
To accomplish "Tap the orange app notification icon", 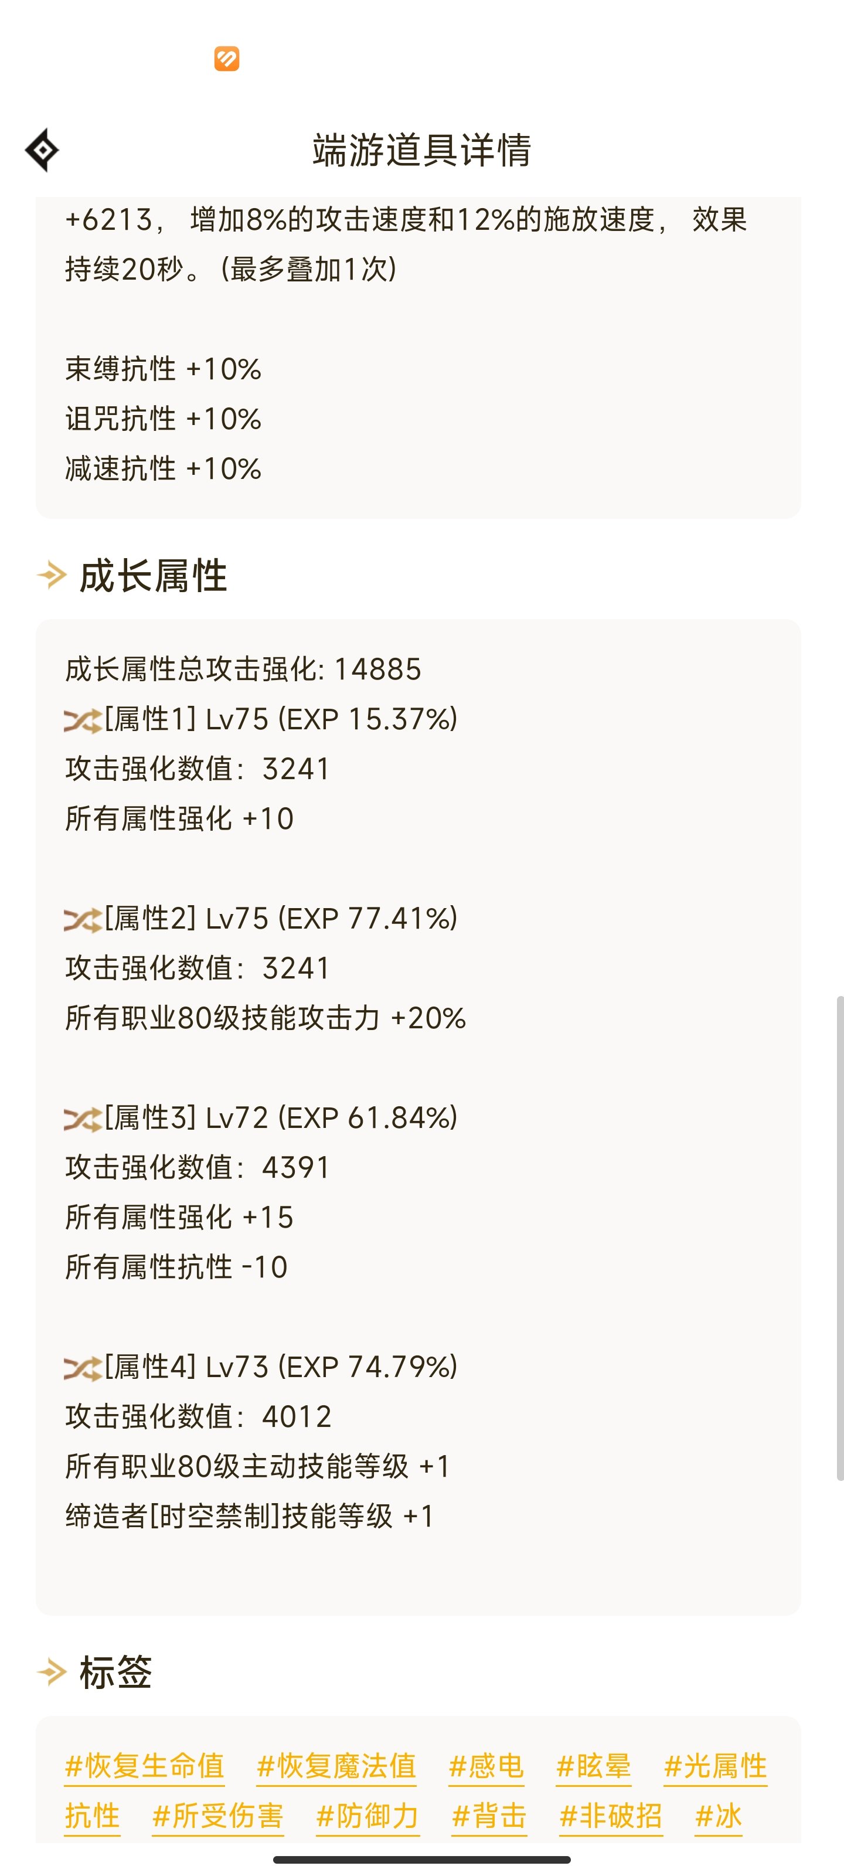I will point(226,58).
